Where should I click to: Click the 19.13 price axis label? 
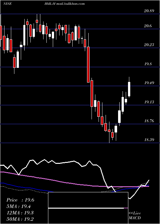pos(149,102)
